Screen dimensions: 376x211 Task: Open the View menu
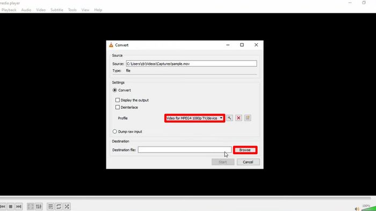[85, 10]
